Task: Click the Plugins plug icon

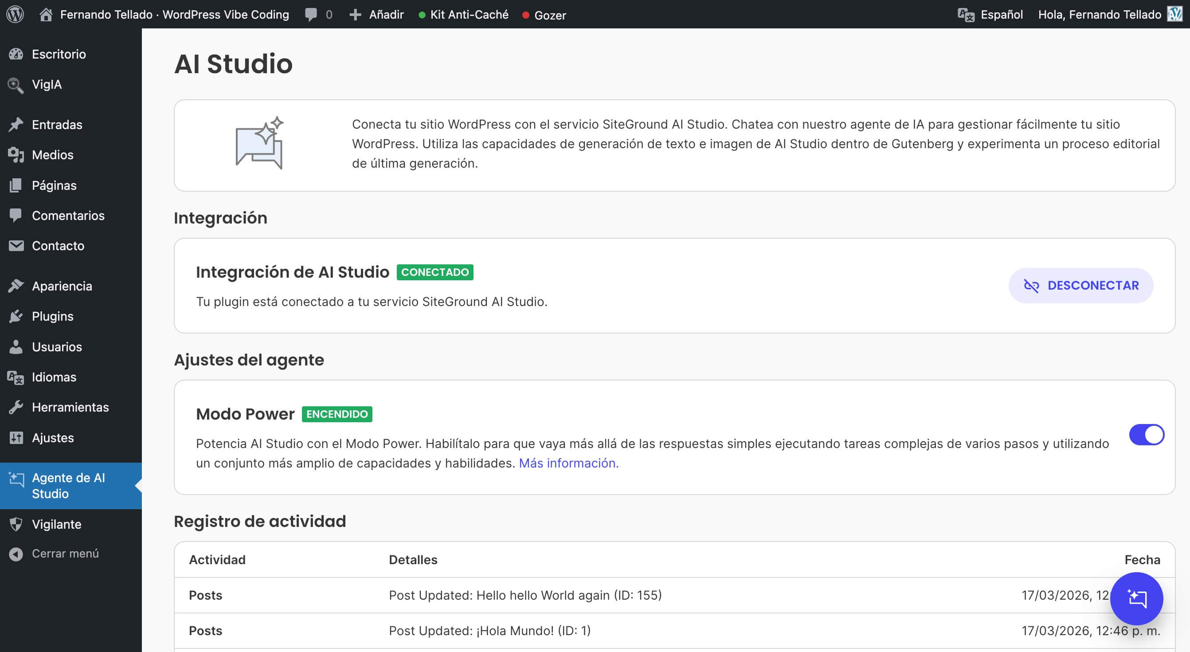Action: pyautogui.click(x=16, y=316)
